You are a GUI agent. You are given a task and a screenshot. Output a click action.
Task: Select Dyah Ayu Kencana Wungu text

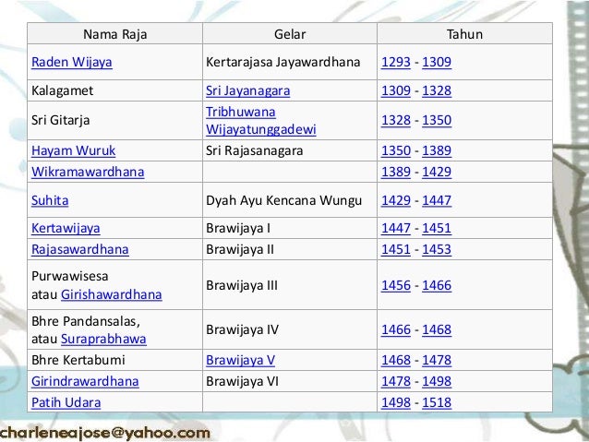[283, 200]
